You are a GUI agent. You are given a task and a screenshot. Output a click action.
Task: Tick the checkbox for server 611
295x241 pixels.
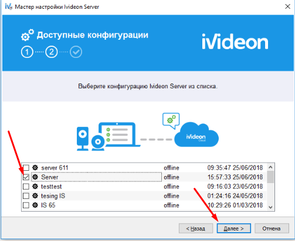[x=26, y=168]
